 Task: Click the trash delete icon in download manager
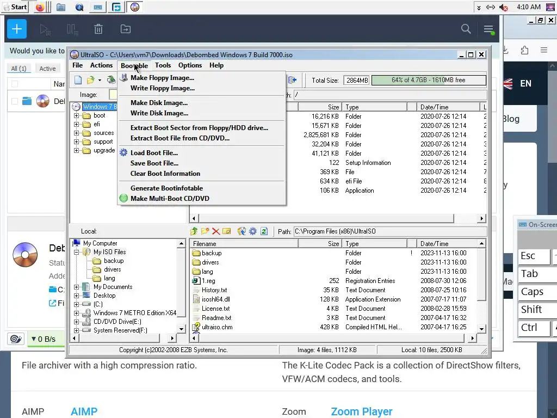(98, 29)
